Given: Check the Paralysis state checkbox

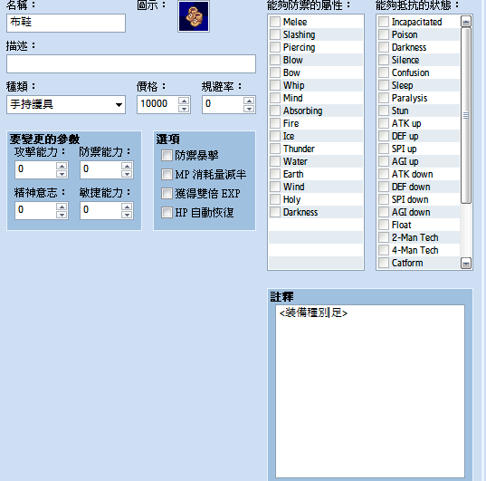Looking at the screenshot, I should point(384,98).
